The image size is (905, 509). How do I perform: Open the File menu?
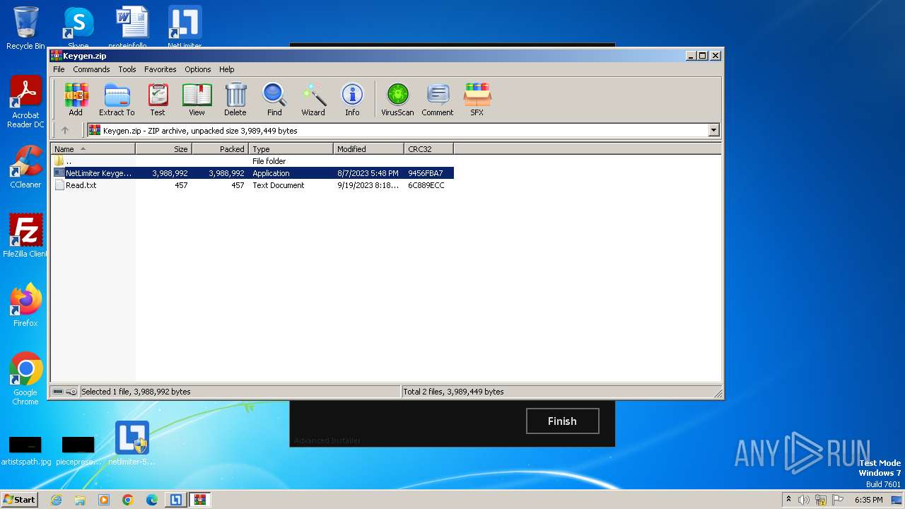click(59, 69)
